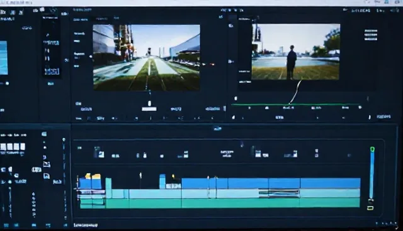Click the left preview monitor showing the road footage

[x=146, y=57]
